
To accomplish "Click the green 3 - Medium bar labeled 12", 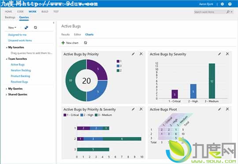I will click(x=212, y=81).
